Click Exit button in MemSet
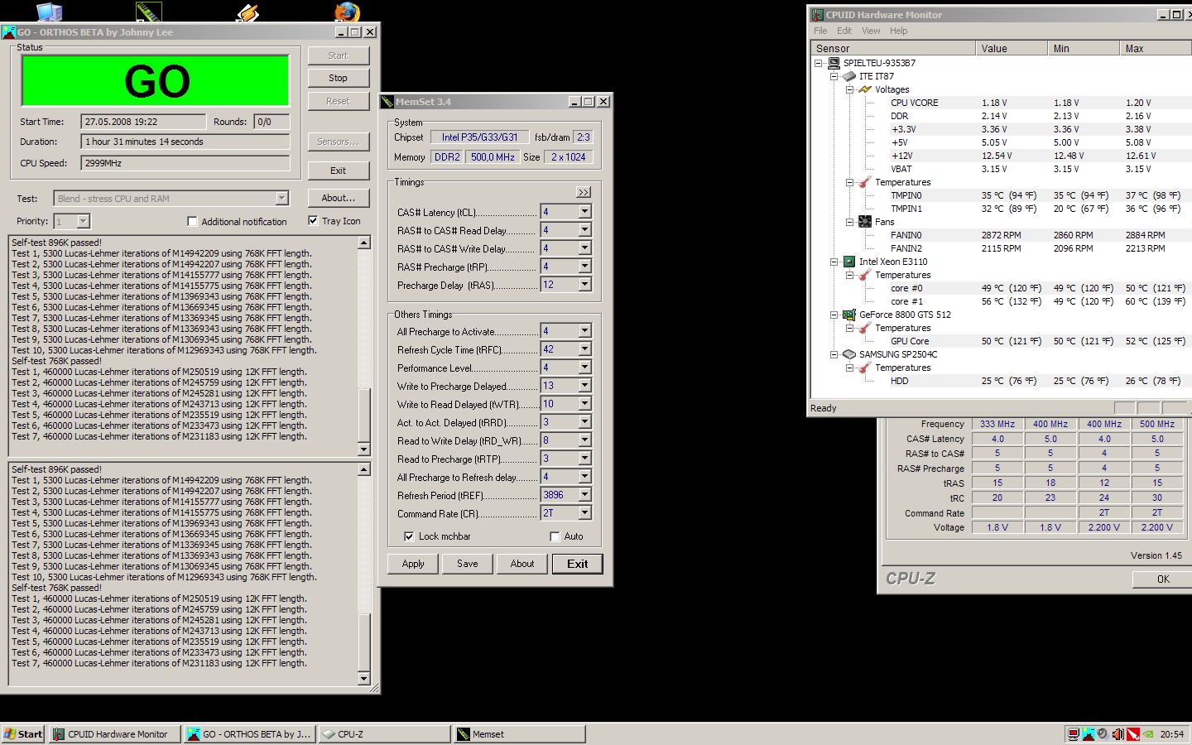The height and width of the screenshot is (745, 1192). 577,564
